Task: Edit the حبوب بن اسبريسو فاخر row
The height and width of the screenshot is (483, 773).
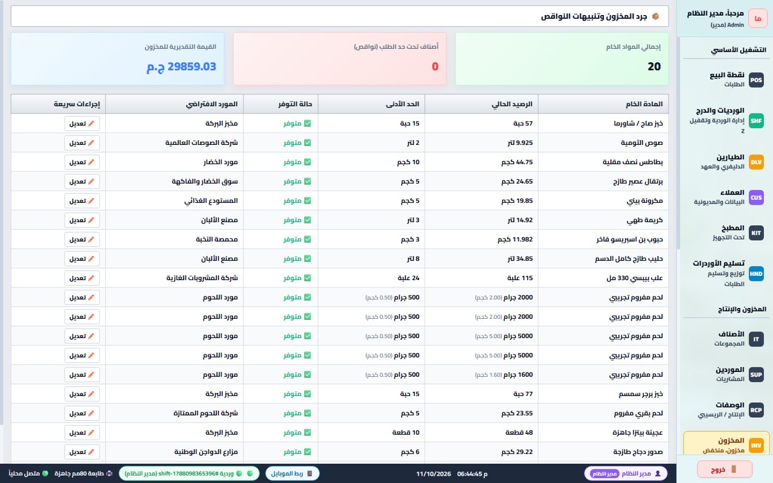Action: [82, 240]
